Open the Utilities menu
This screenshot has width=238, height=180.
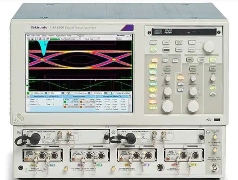coord(51,36)
